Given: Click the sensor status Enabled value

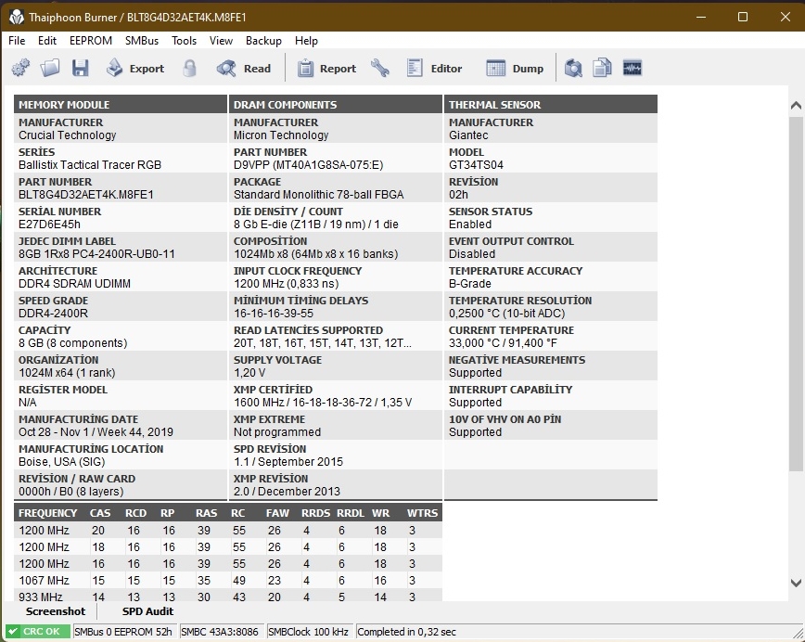Looking at the screenshot, I should click(470, 225).
